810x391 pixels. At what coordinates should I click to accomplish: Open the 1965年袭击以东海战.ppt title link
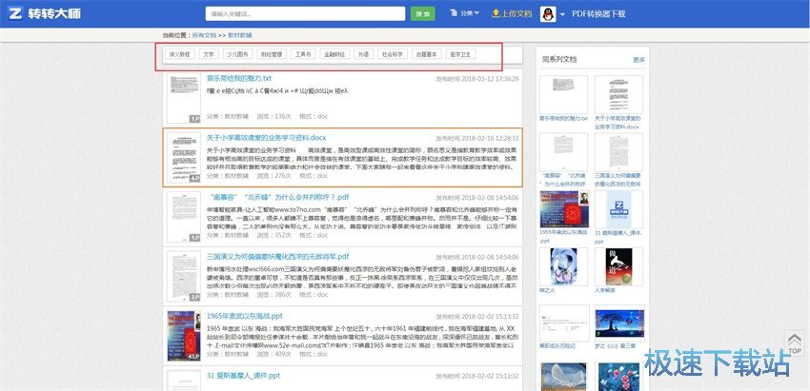coord(244,316)
